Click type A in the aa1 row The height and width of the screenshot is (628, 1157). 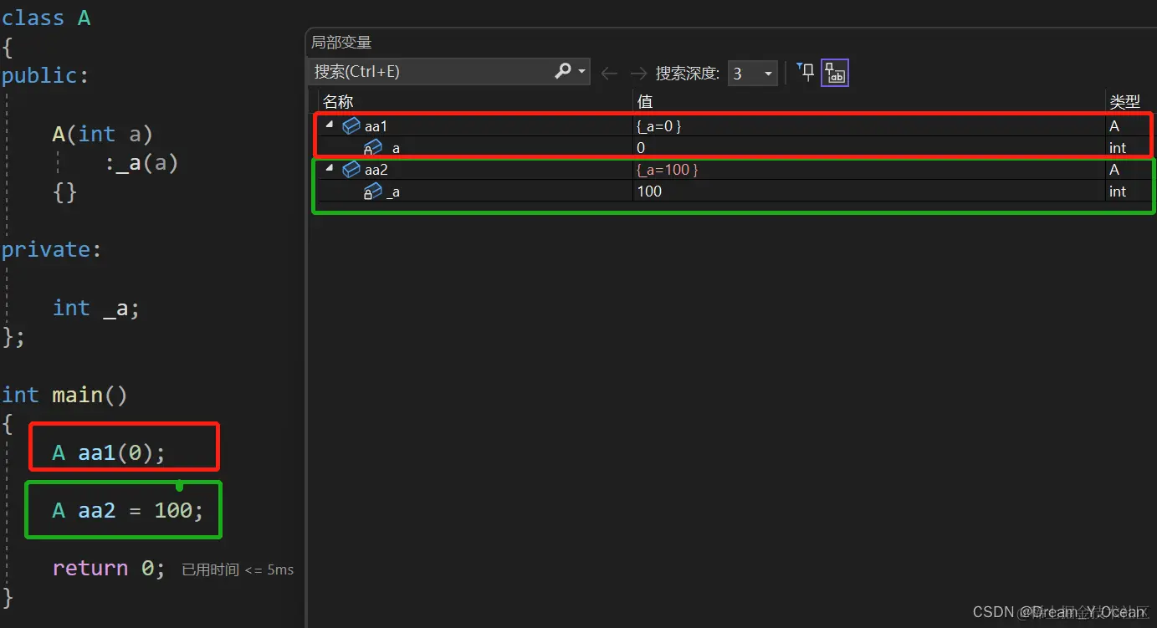1113,126
